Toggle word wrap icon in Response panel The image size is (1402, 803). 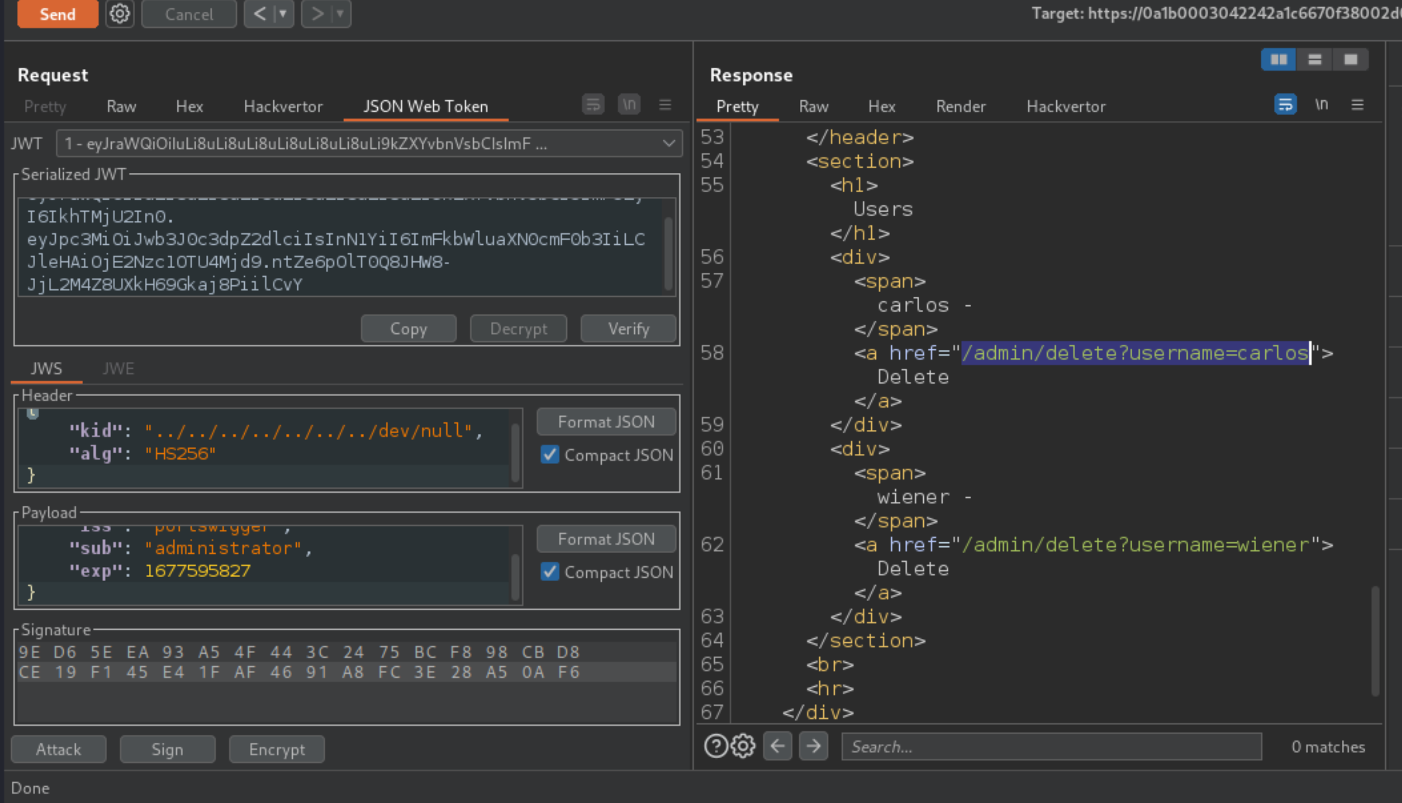tap(1286, 104)
